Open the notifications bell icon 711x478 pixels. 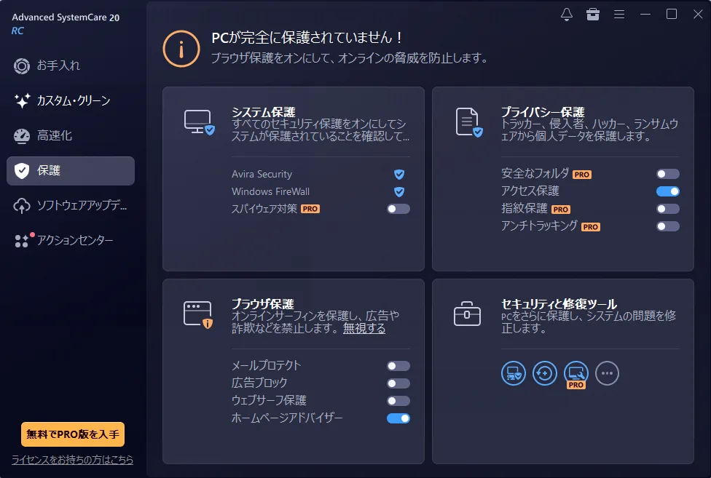click(566, 15)
